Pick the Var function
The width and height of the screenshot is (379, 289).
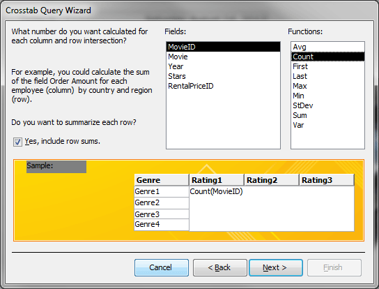327,125
